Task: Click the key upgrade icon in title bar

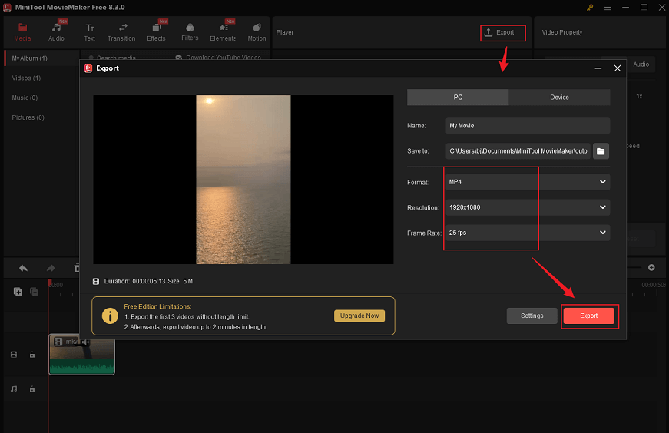Action: tap(590, 7)
